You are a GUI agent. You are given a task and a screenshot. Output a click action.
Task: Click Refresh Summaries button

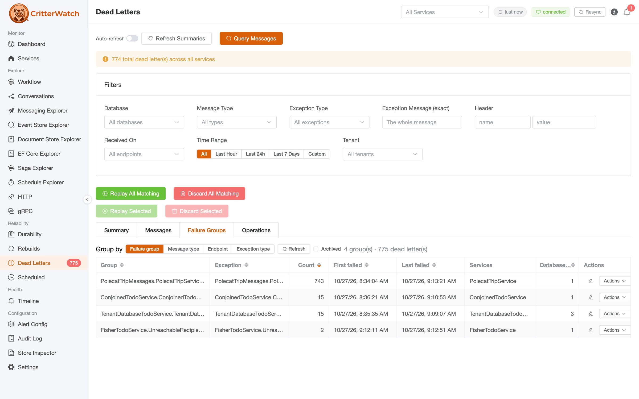177,38
